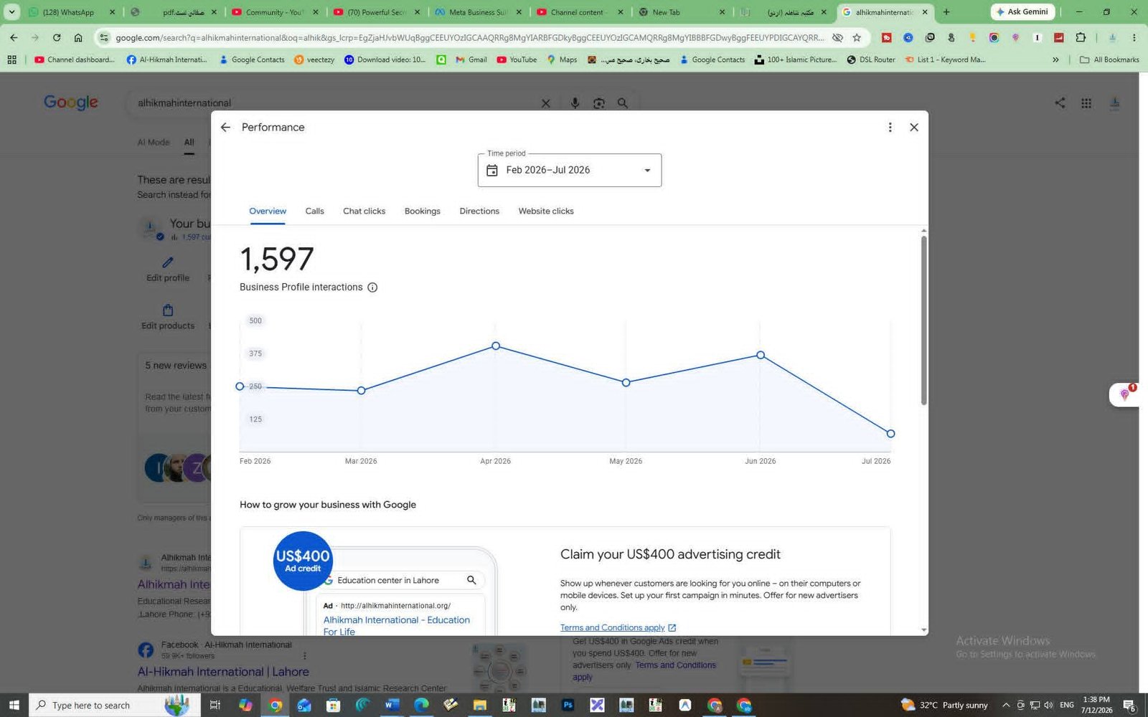Image resolution: width=1148 pixels, height=717 pixels.
Task: Start voice search with the microphone icon
Action: (x=575, y=103)
